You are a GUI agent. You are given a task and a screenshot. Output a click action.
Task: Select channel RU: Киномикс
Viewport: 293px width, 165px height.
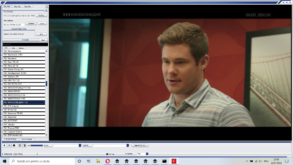coord(24,59)
